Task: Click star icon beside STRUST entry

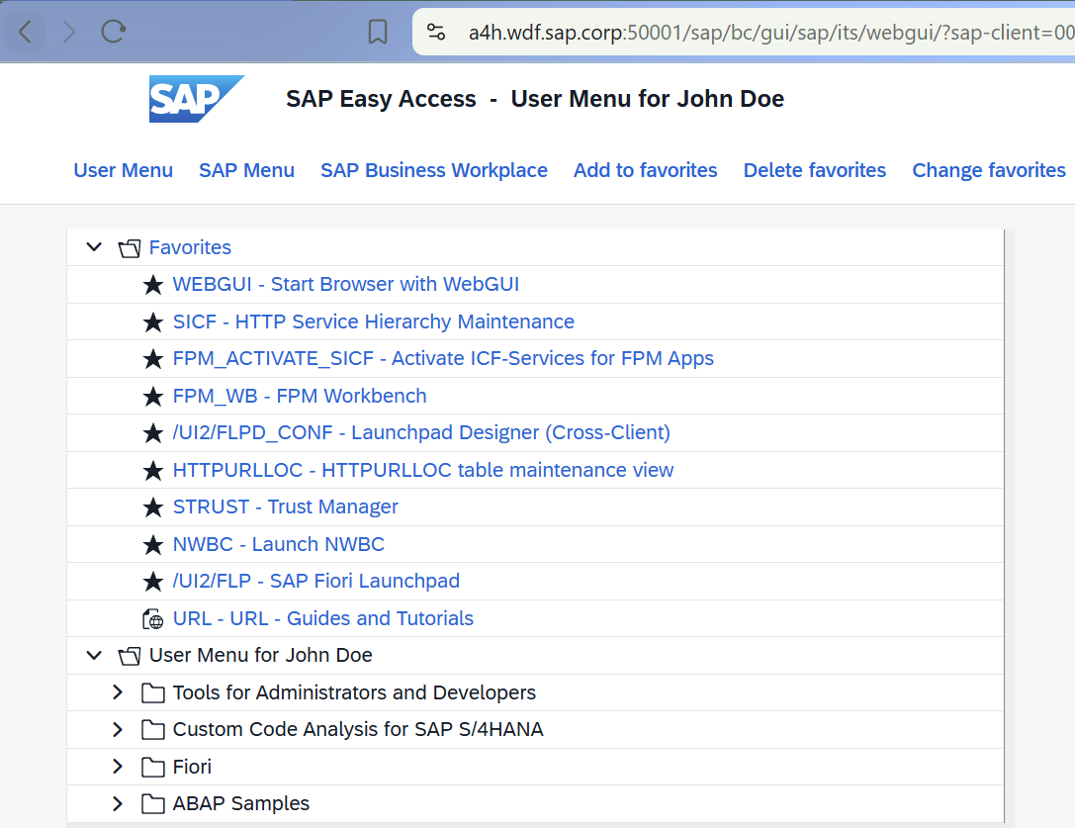Action: pos(153,506)
